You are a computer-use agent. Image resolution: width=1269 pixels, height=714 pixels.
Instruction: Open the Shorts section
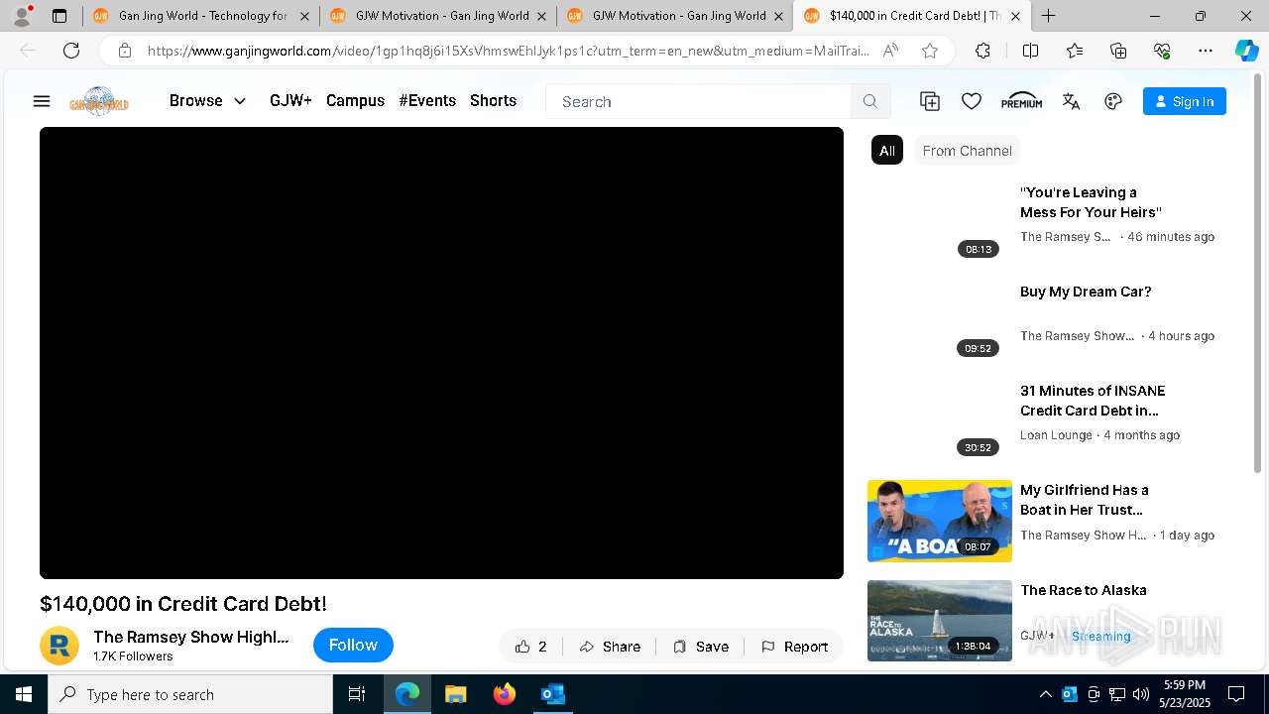pyautogui.click(x=493, y=101)
